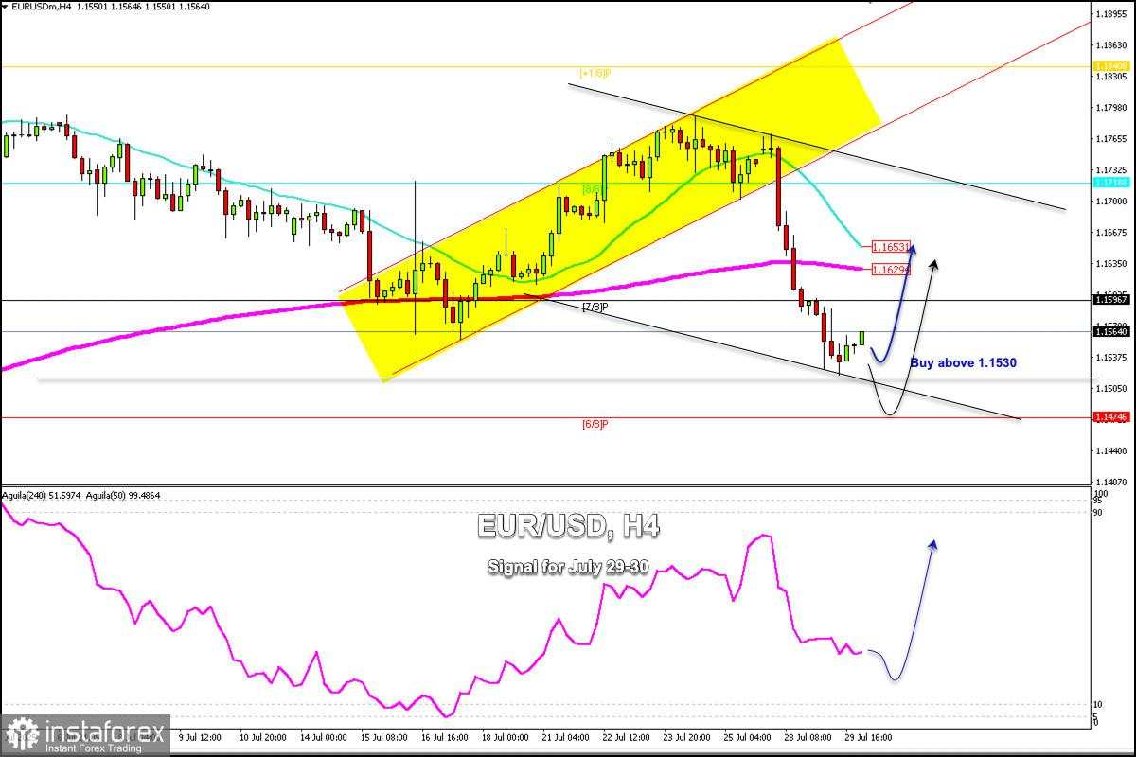Select the [7/8]P Murrey level label

coord(595,308)
